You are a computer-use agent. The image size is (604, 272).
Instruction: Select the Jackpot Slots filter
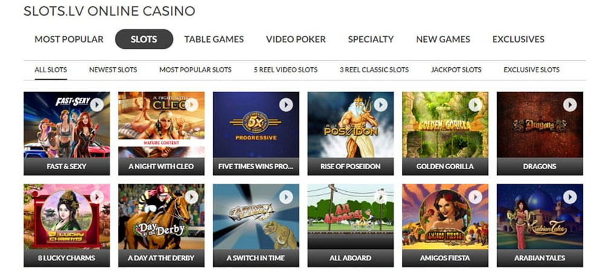coord(456,70)
